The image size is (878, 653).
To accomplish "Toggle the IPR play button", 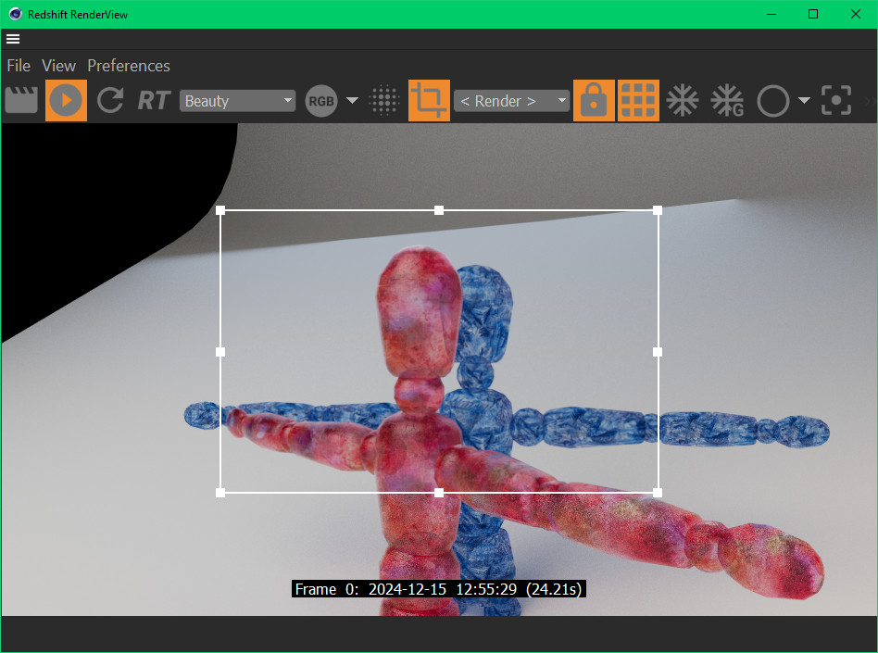I will coord(66,100).
